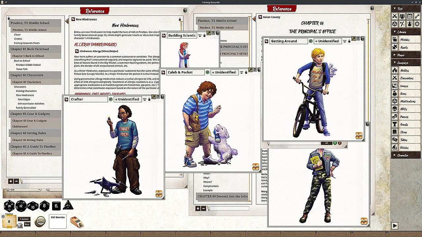Open Chapter 03 Gear & Gadgets heading
This screenshot has height=237, width=422.
tap(35, 114)
